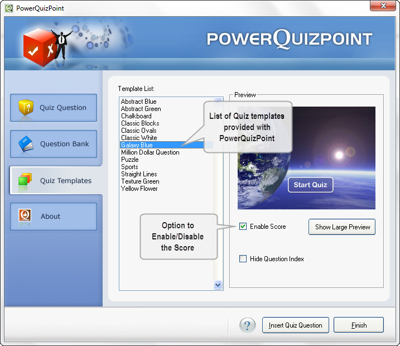Open the Question Bank tab
Image resolution: width=400 pixels, height=346 pixels.
(x=54, y=144)
